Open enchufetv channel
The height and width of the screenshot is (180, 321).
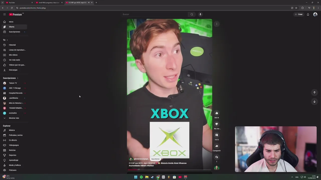[x=14, y=113]
